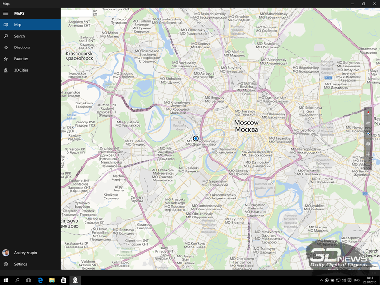Open Favorites in the sidebar
Image resolution: width=380 pixels, height=285 pixels.
click(30, 58)
